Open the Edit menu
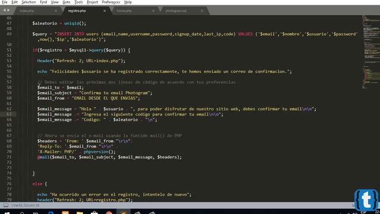This screenshot has width=380, height=214. click(14, 2)
